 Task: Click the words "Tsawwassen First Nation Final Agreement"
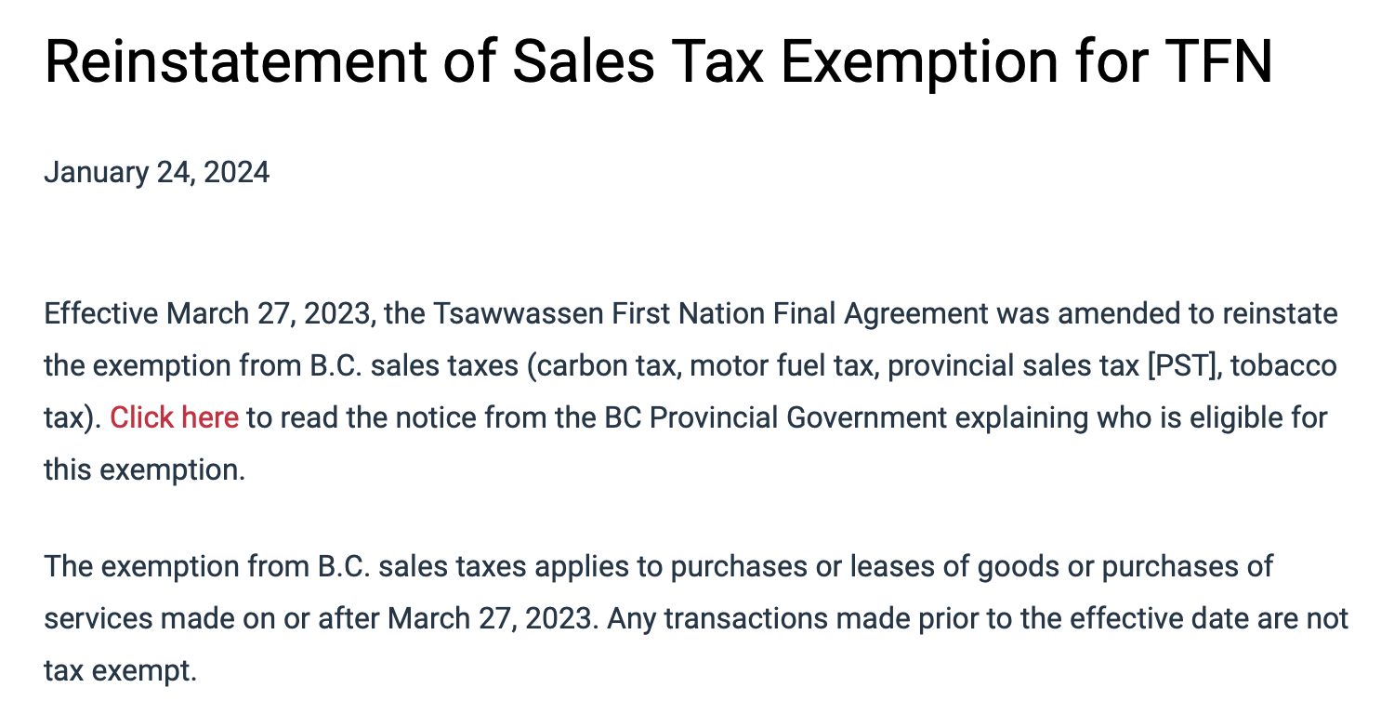click(x=711, y=314)
